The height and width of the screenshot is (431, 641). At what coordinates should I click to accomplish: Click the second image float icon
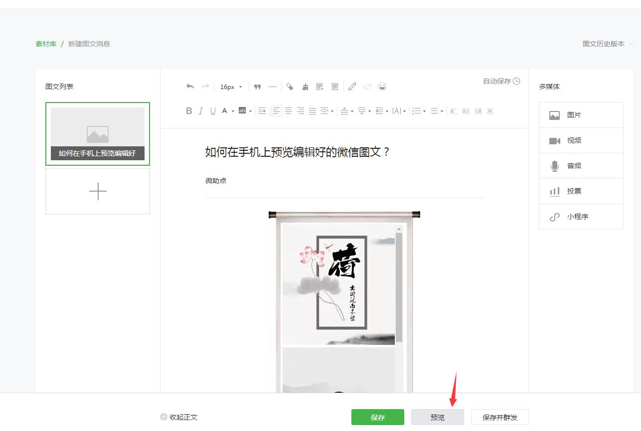[466, 111]
